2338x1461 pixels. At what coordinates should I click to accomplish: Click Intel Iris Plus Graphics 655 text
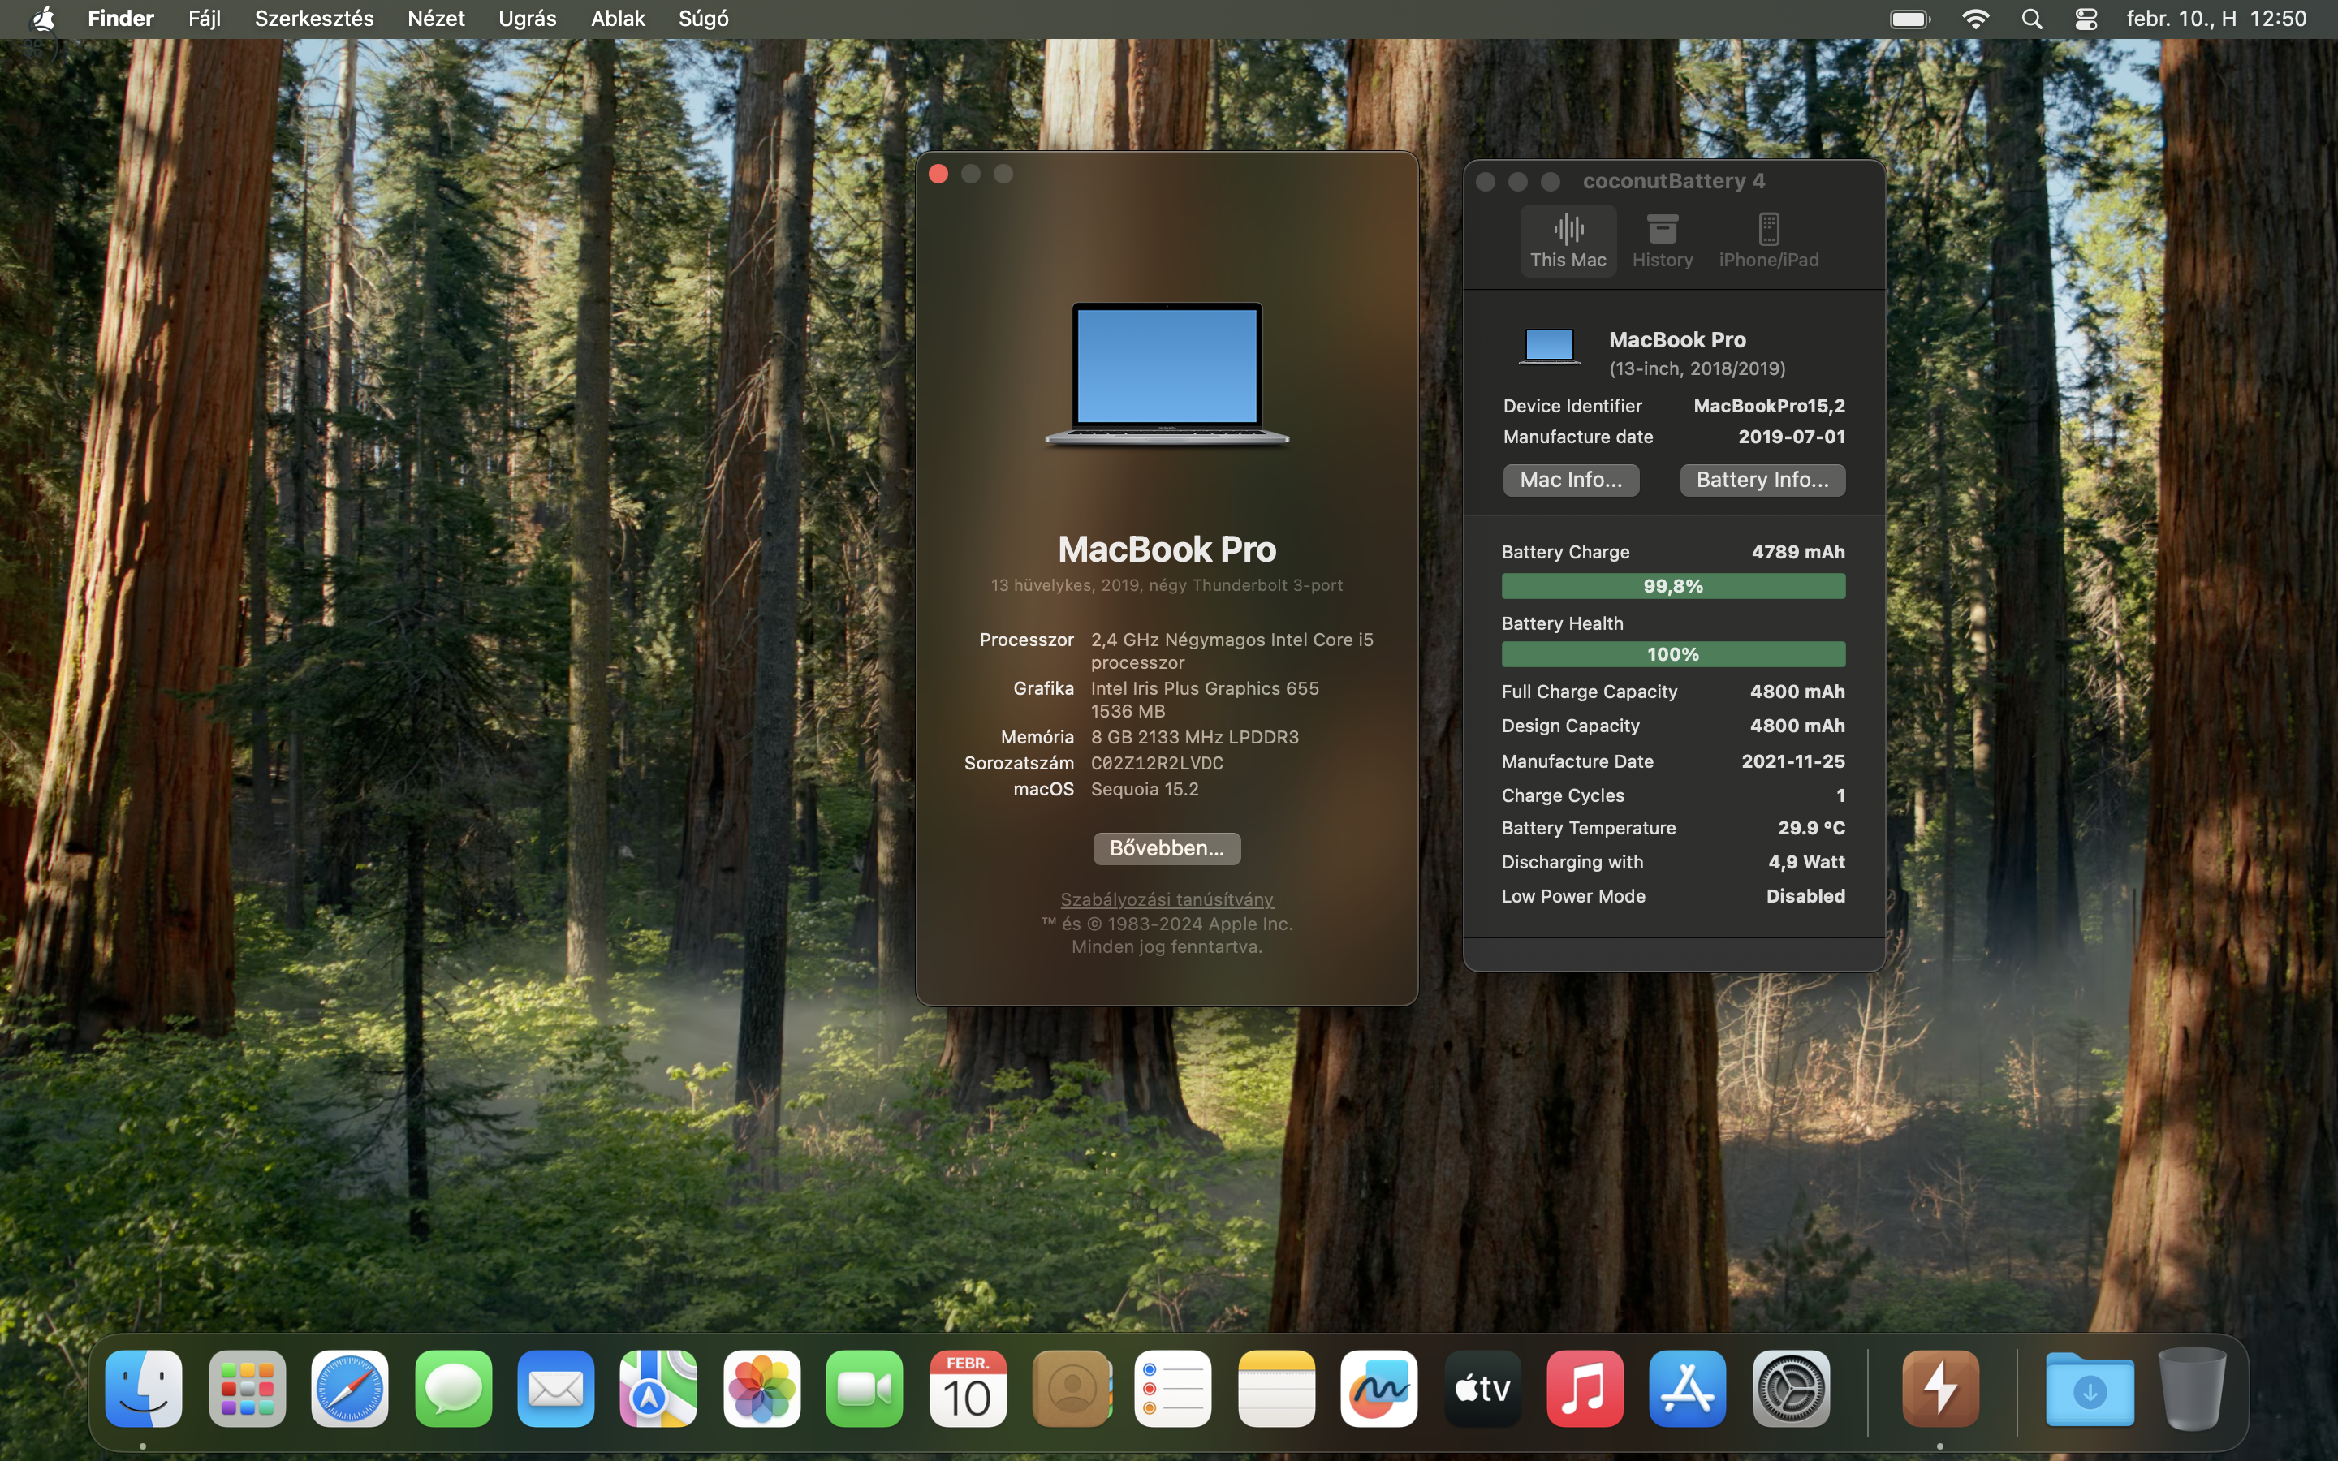tap(1205, 688)
